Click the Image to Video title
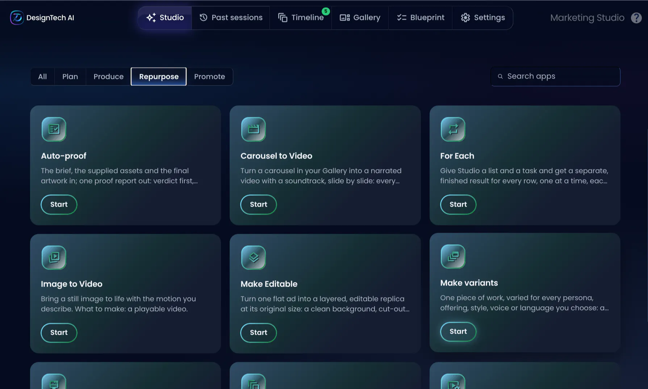 pos(71,284)
